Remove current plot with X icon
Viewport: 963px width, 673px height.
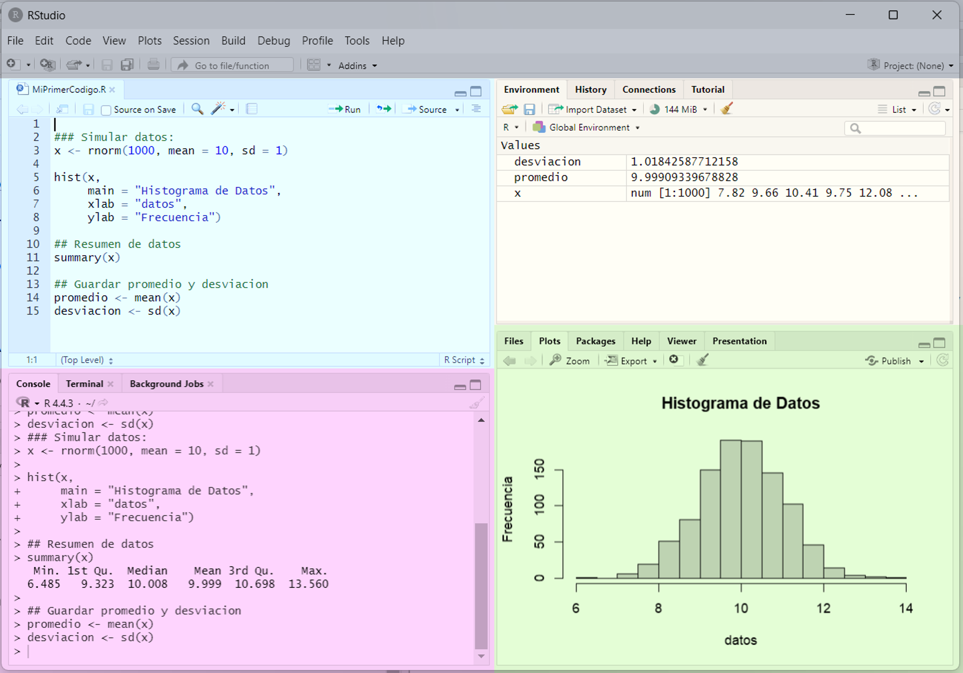674,359
